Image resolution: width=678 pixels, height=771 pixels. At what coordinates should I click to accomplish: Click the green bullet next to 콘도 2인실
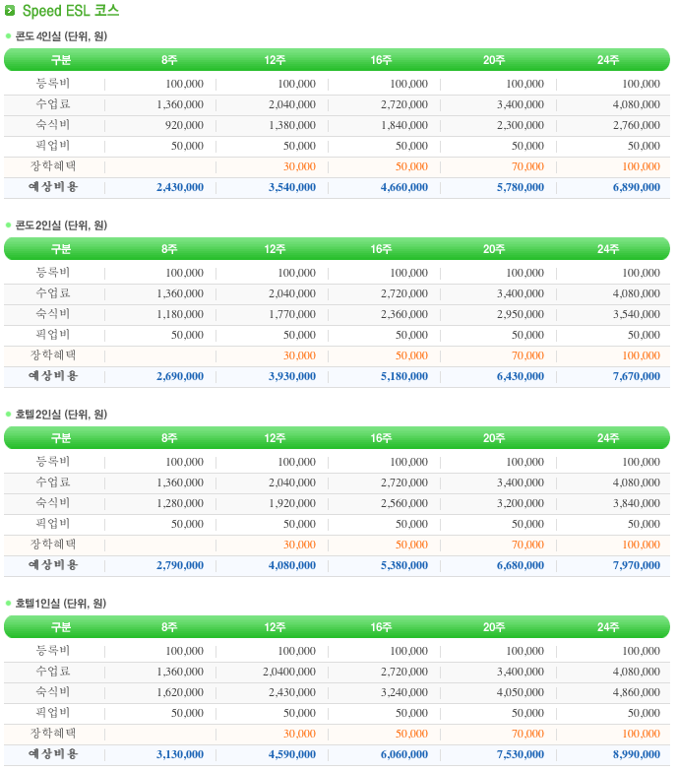tap(8, 225)
